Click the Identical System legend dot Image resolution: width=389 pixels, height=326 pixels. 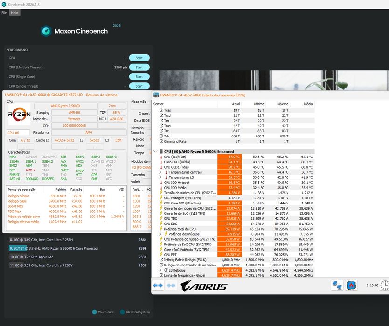click(122, 312)
